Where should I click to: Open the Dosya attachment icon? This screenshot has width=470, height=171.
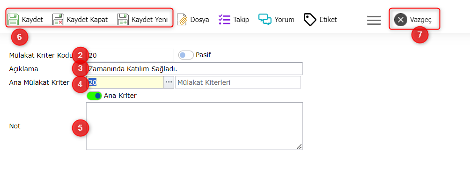(x=182, y=20)
